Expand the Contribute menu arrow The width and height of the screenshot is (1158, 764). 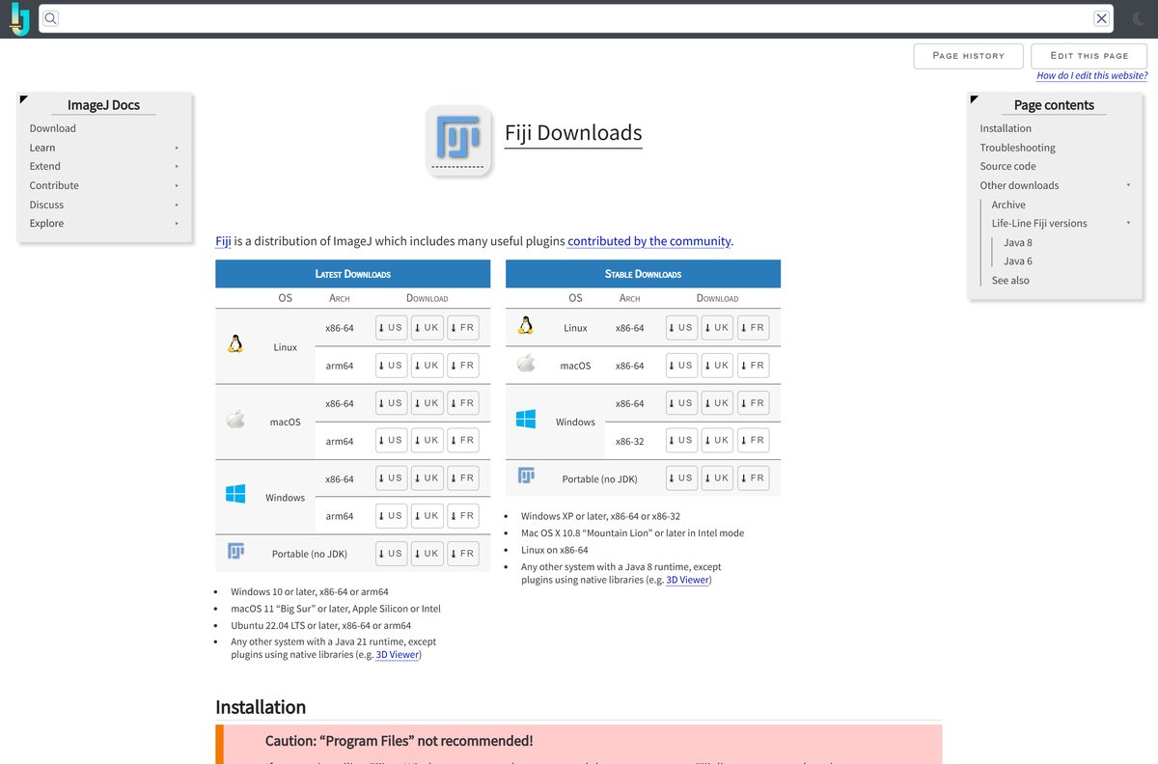(177, 185)
